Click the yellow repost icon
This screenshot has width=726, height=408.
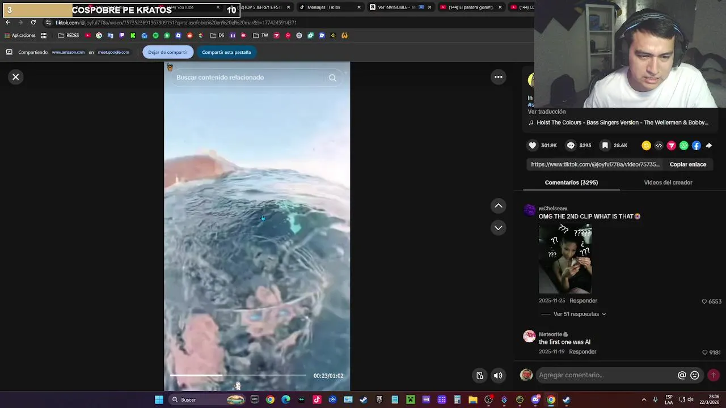click(x=646, y=146)
